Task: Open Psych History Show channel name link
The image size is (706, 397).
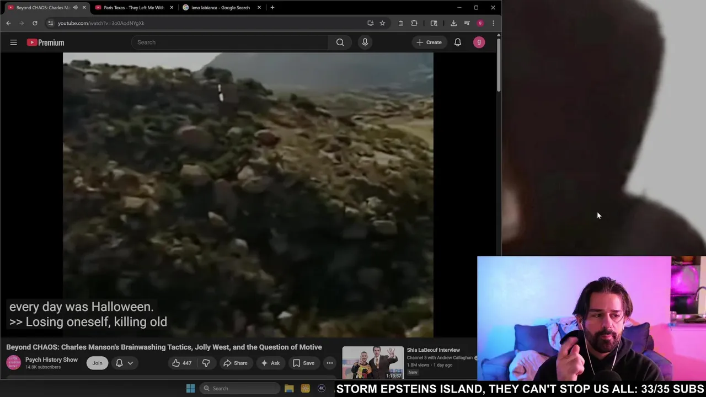Action: (51, 360)
